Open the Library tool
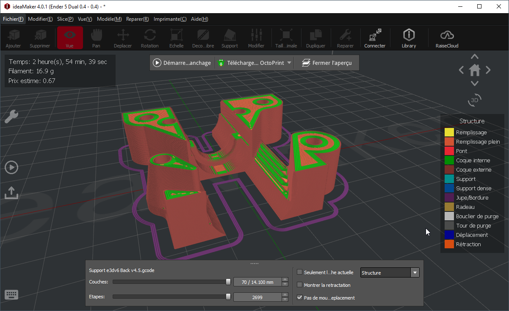This screenshot has height=311, width=509. [x=409, y=38]
